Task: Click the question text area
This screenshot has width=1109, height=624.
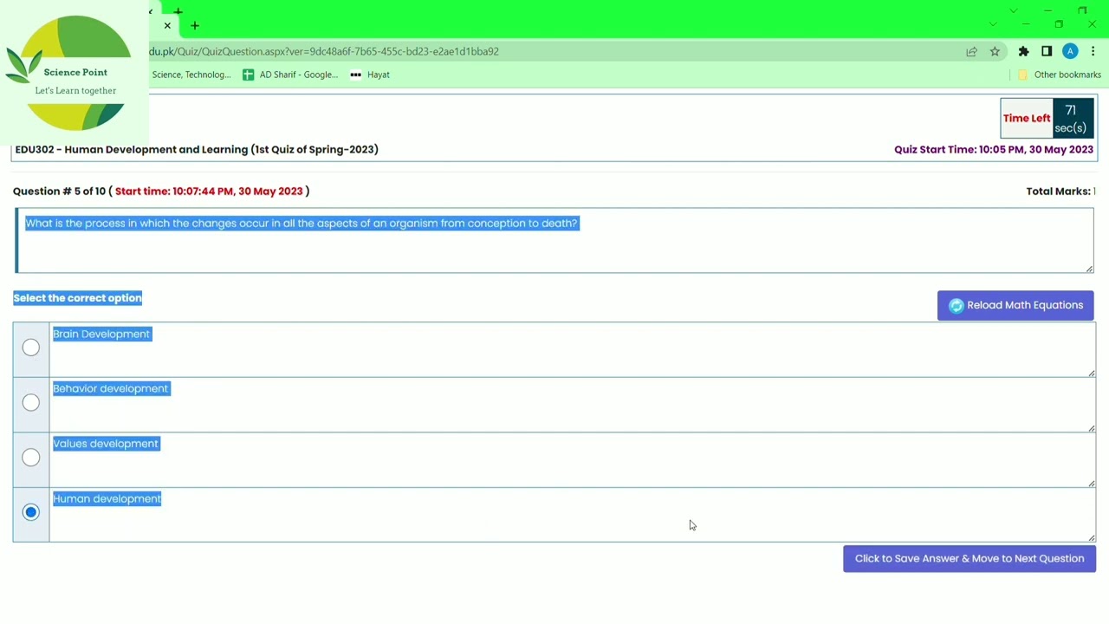Action: [554, 240]
